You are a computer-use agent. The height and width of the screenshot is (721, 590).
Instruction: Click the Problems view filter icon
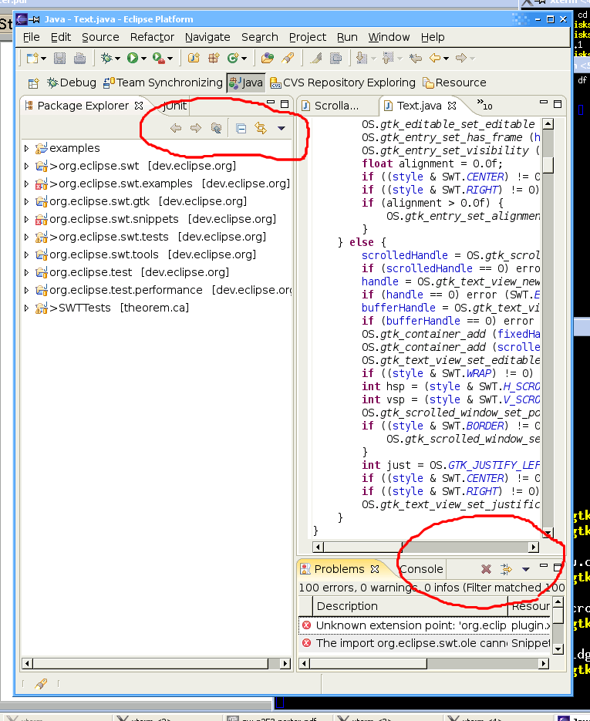coord(506,569)
